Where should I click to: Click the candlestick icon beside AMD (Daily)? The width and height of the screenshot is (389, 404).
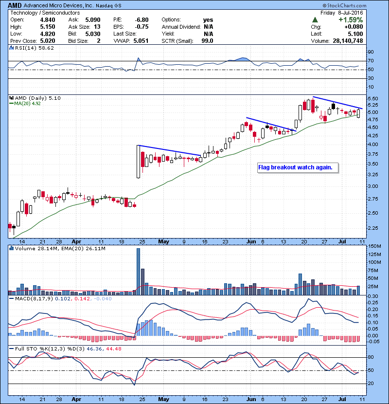coord(11,98)
